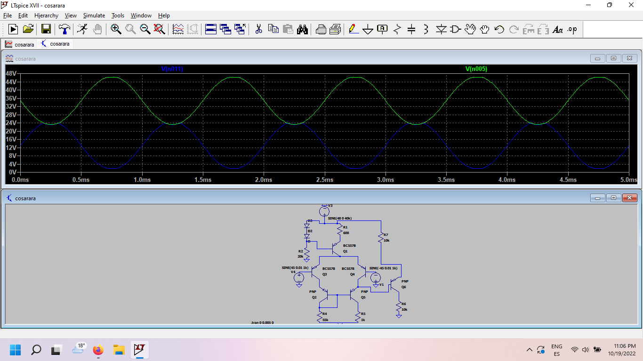
Task: Open the Hierarchy menu
Action: coord(46,16)
